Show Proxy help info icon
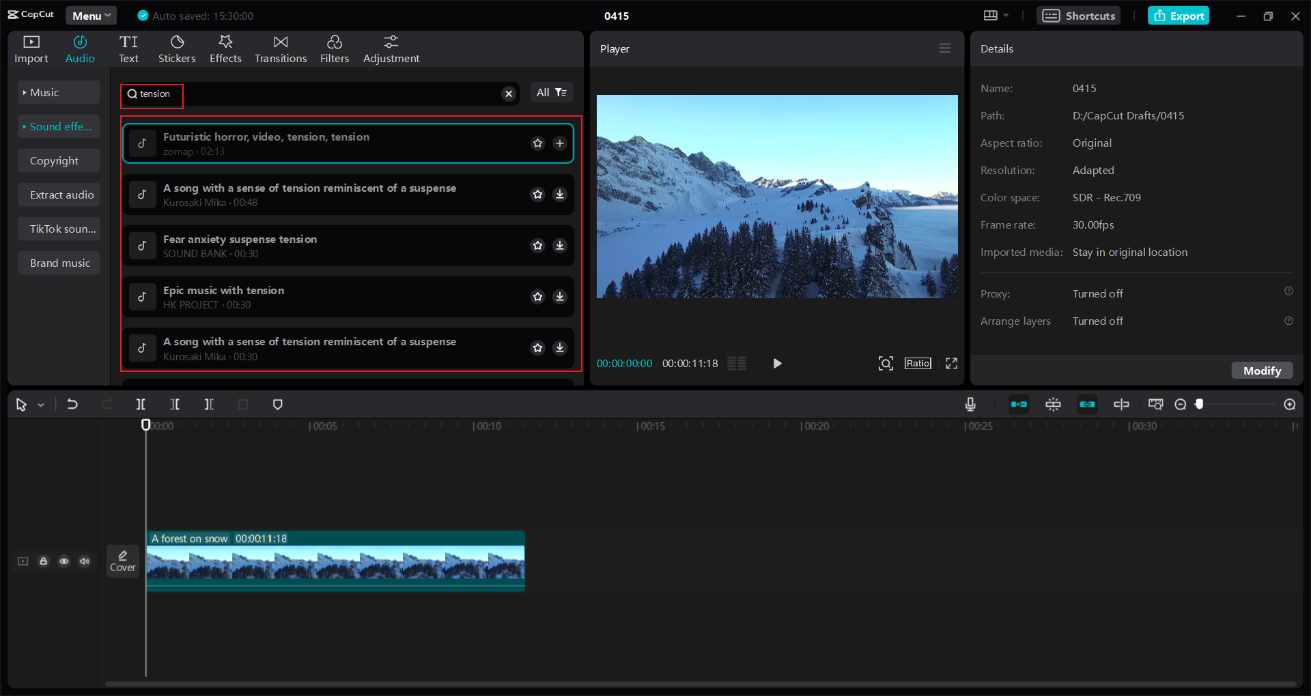This screenshot has width=1311, height=696. (1288, 291)
